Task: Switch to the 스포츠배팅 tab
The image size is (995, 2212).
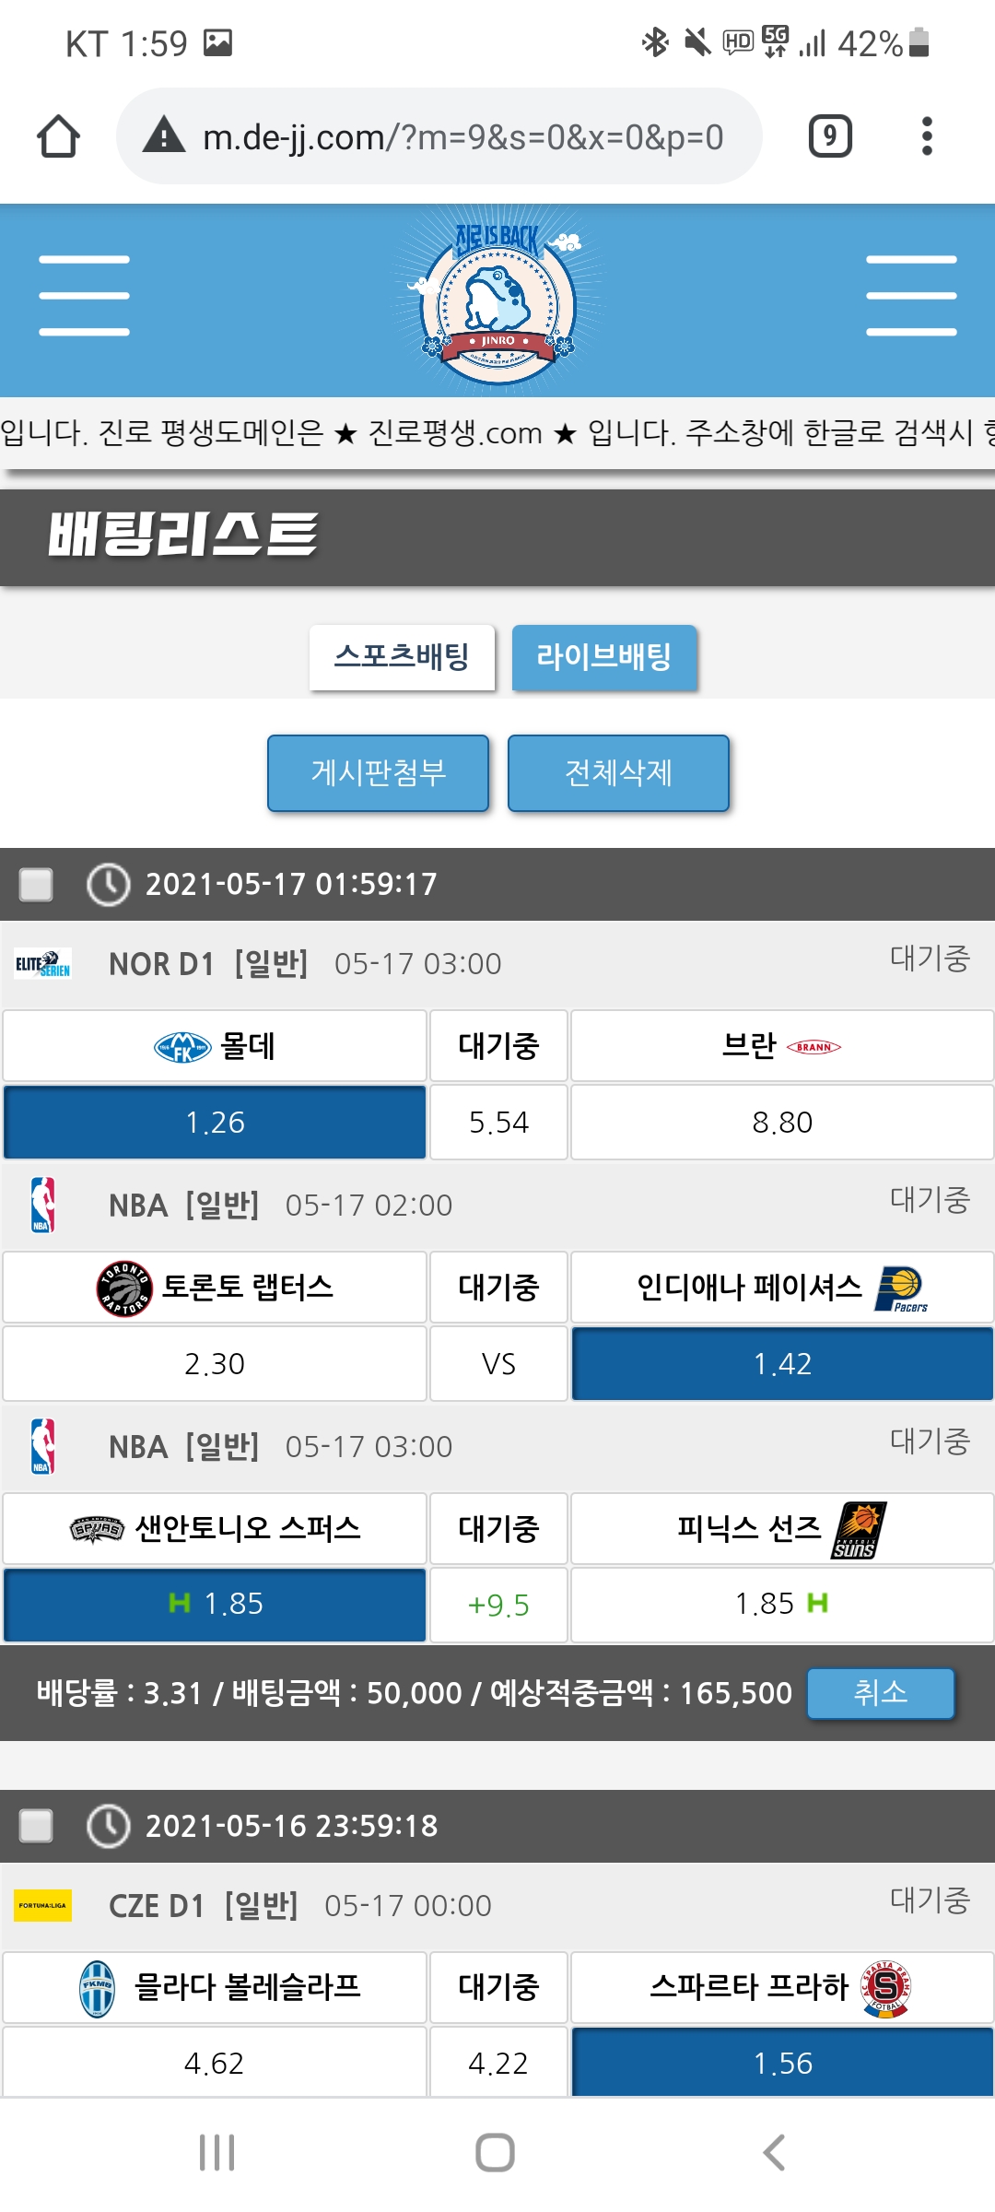Action: click(402, 657)
